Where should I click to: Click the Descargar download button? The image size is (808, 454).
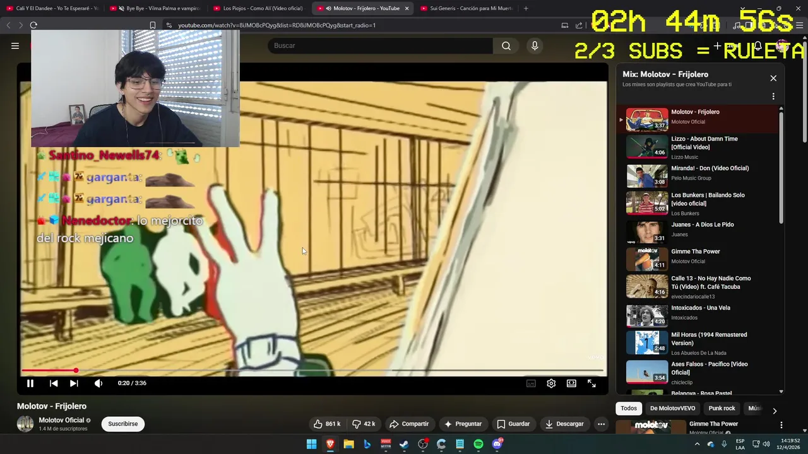click(x=564, y=424)
